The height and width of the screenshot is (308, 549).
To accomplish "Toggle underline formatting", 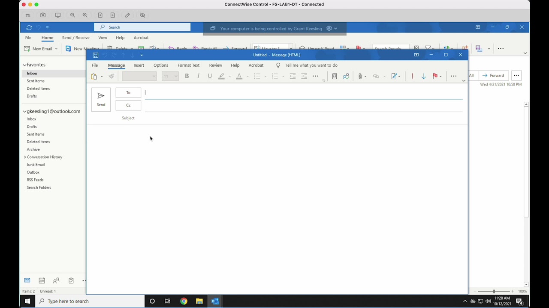I will pos(210,76).
